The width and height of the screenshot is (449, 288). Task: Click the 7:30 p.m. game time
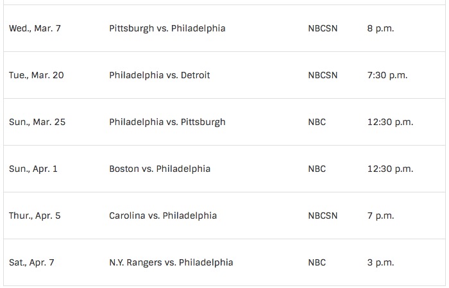pyautogui.click(x=387, y=75)
